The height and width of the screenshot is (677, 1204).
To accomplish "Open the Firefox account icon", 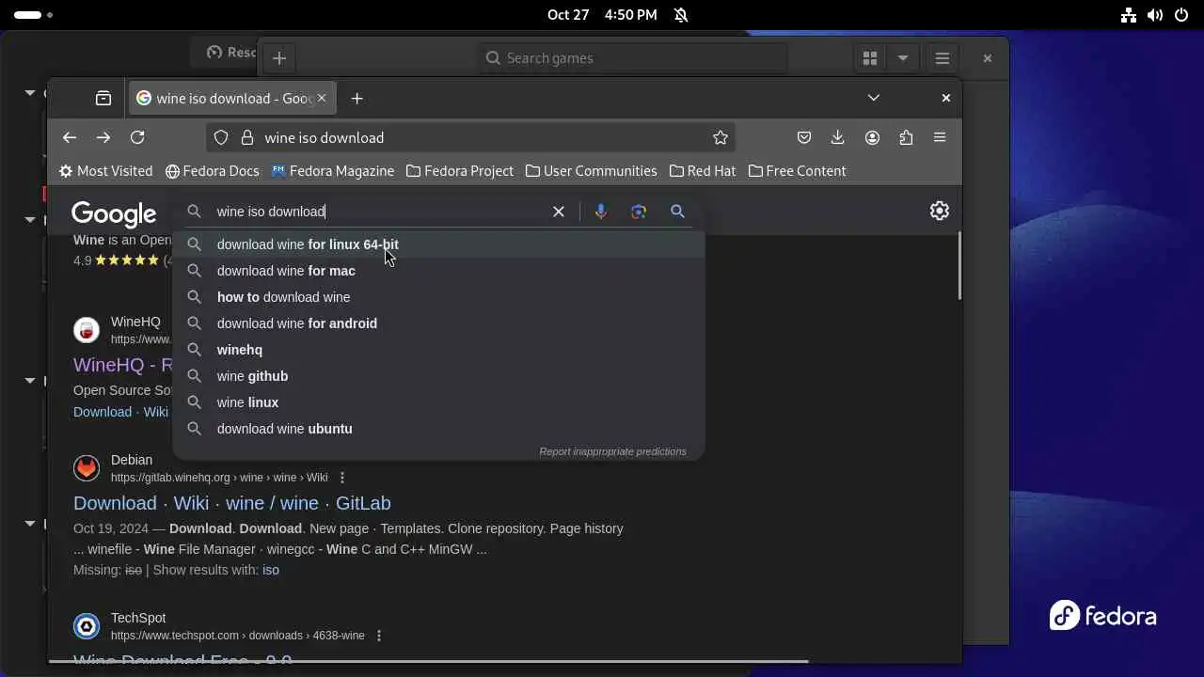I will pyautogui.click(x=872, y=137).
